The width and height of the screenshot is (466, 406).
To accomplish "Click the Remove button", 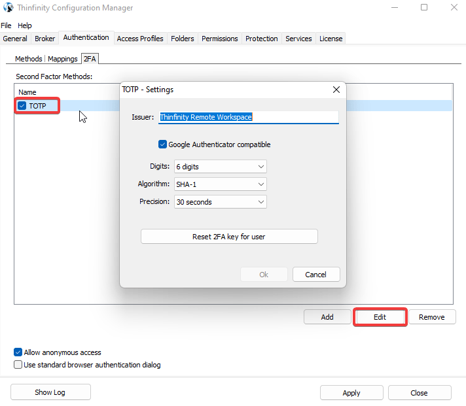I will coord(432,317).
